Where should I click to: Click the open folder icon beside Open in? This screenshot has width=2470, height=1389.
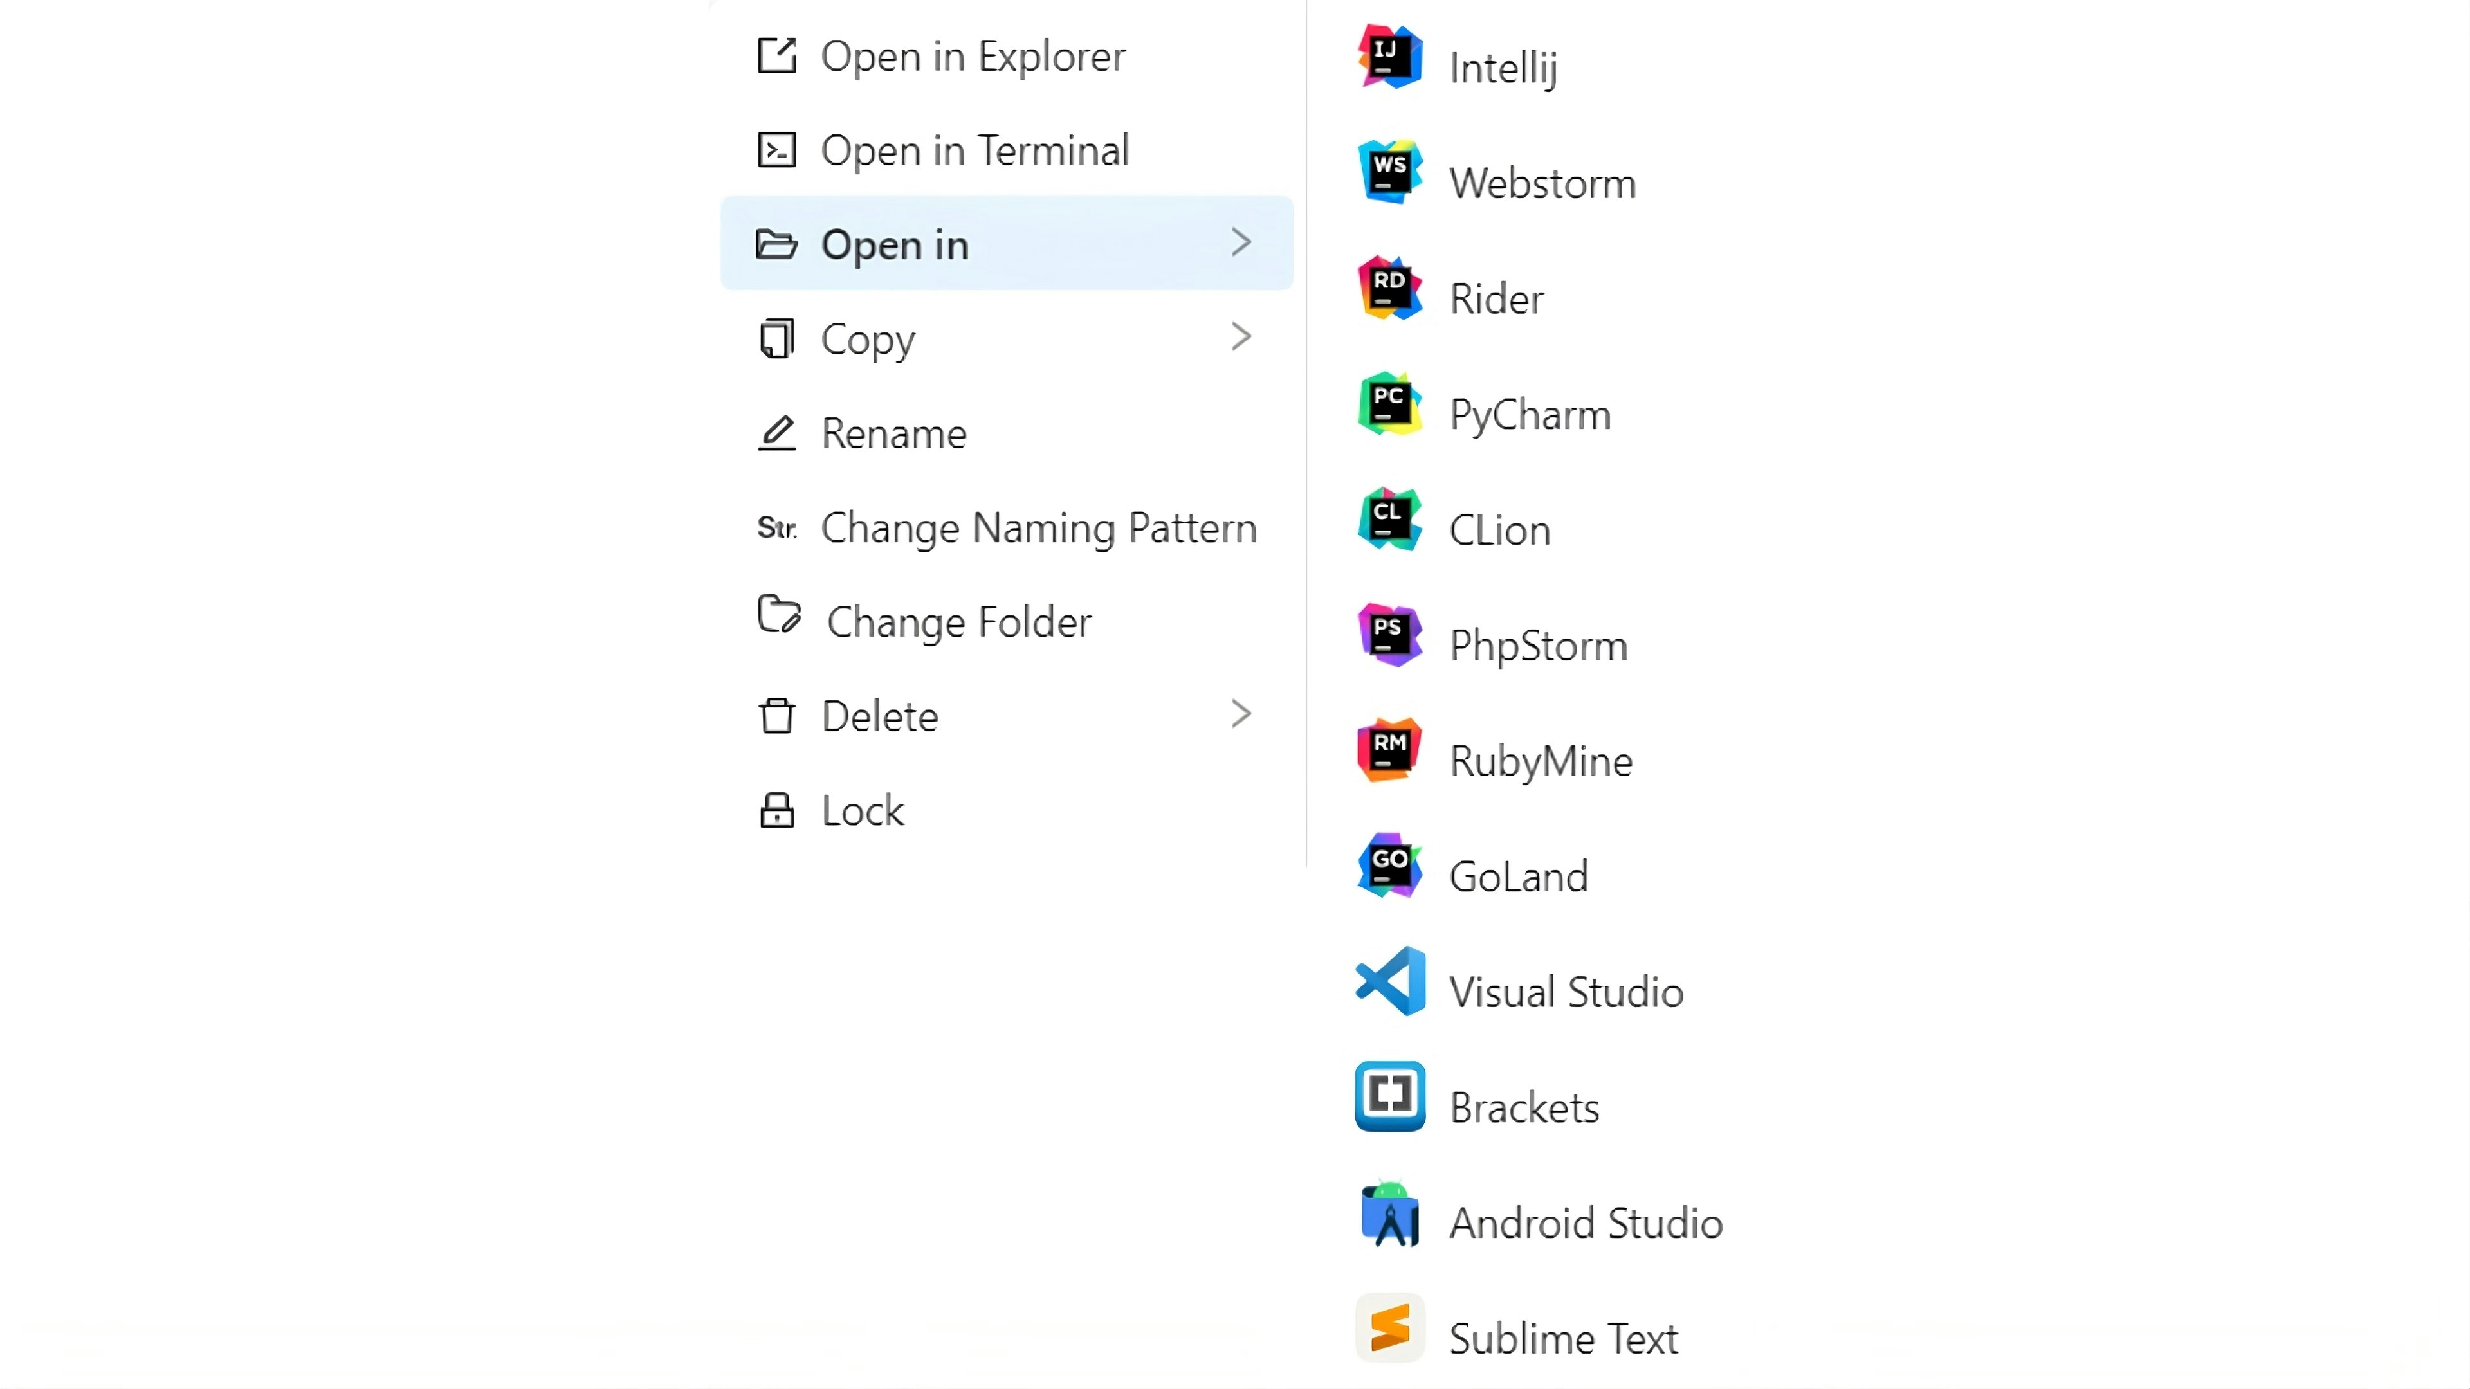776,244
